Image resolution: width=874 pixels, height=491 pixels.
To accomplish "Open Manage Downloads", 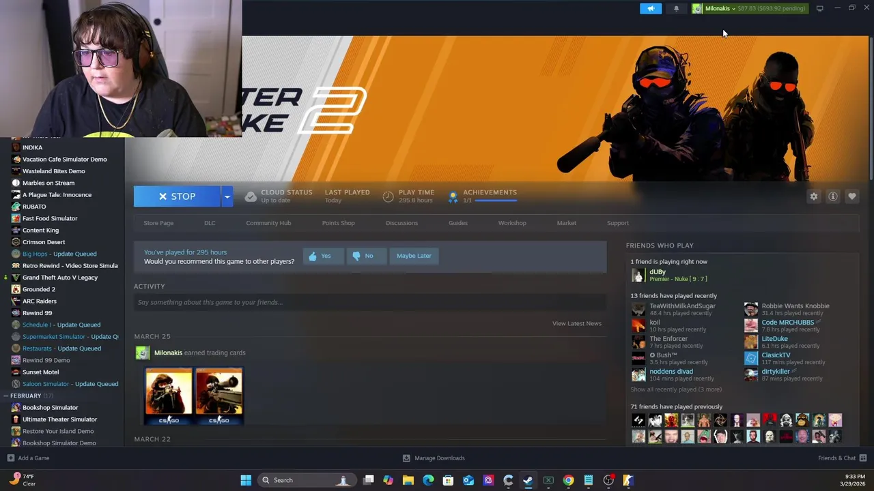I will click(x=439, y=458).
